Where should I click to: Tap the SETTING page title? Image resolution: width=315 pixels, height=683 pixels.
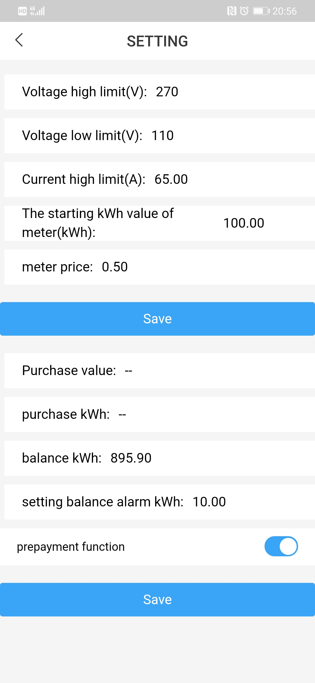tap(157, 41)
